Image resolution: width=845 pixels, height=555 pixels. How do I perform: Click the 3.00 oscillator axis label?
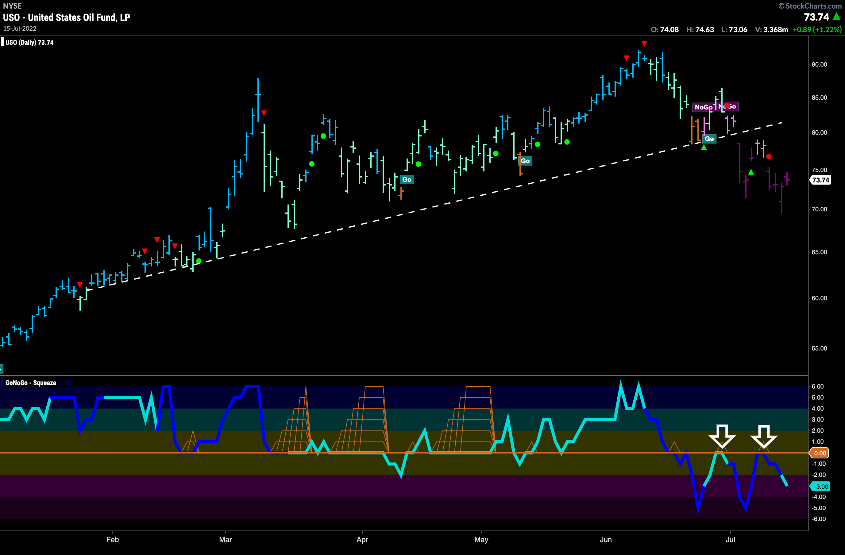coord(818,419)
